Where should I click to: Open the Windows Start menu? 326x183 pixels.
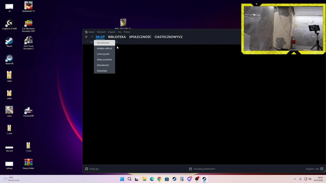(122, 179)
